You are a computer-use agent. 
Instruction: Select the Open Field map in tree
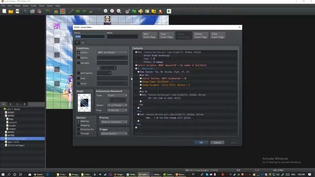coord(13,142)
